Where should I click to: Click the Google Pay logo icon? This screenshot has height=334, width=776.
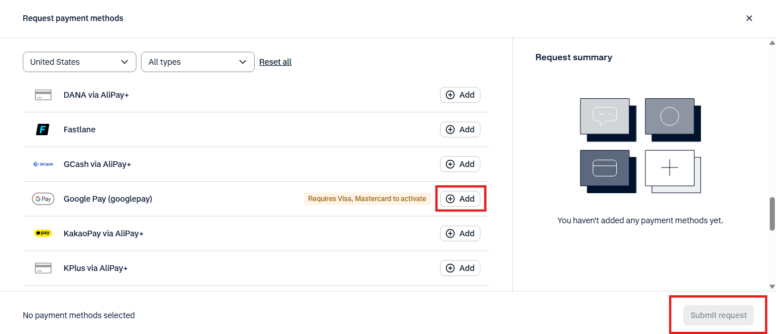click(x=43, y=199)
